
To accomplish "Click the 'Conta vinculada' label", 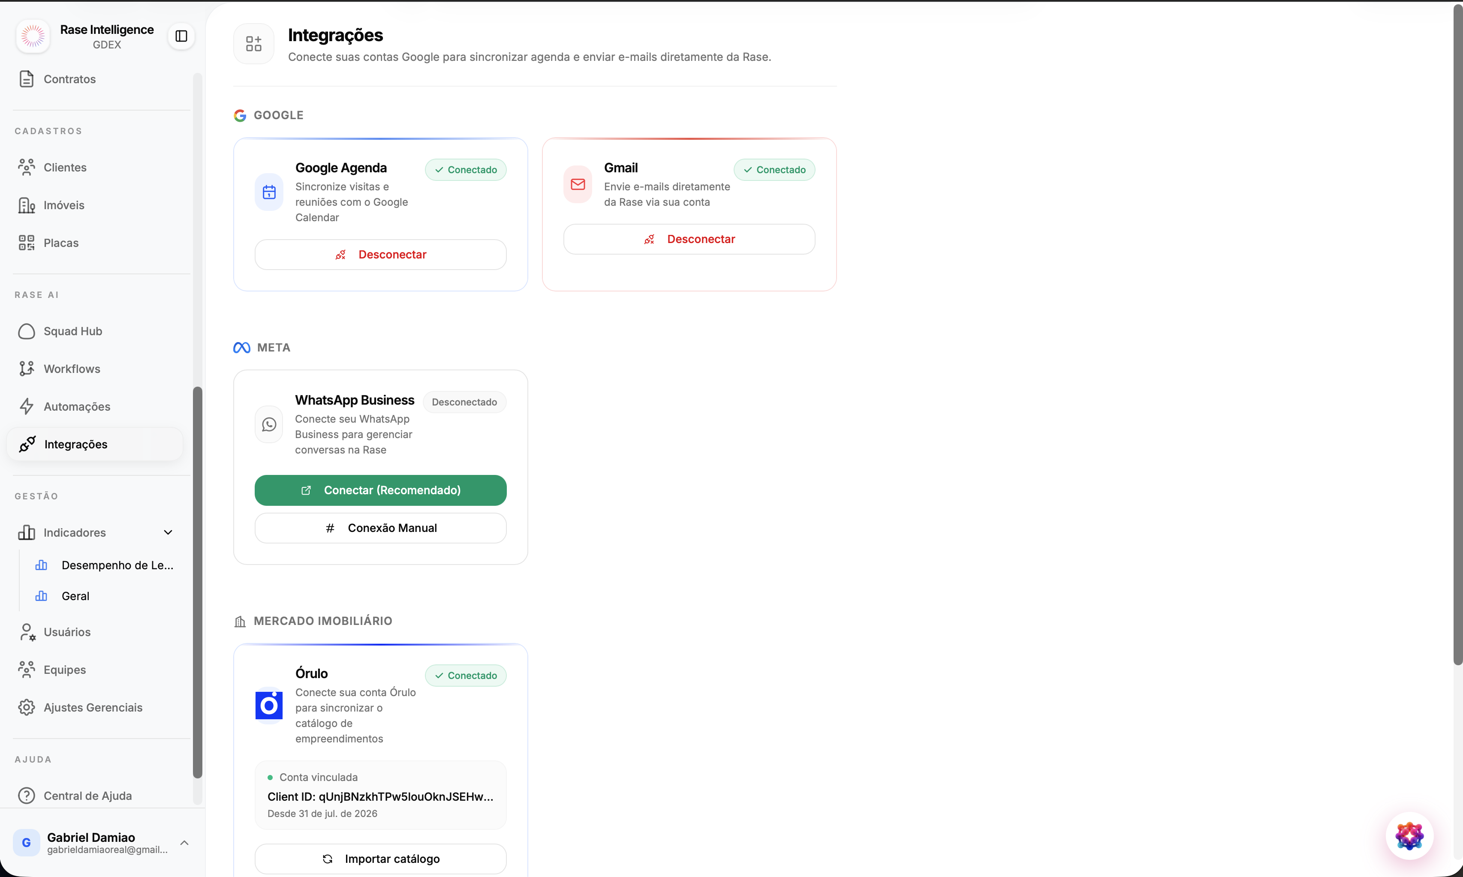I will pyautogui.click(x=318, y=777).
